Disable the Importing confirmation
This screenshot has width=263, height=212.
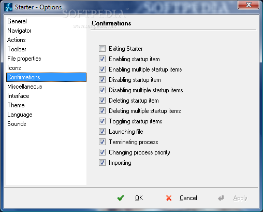point(102,163)
